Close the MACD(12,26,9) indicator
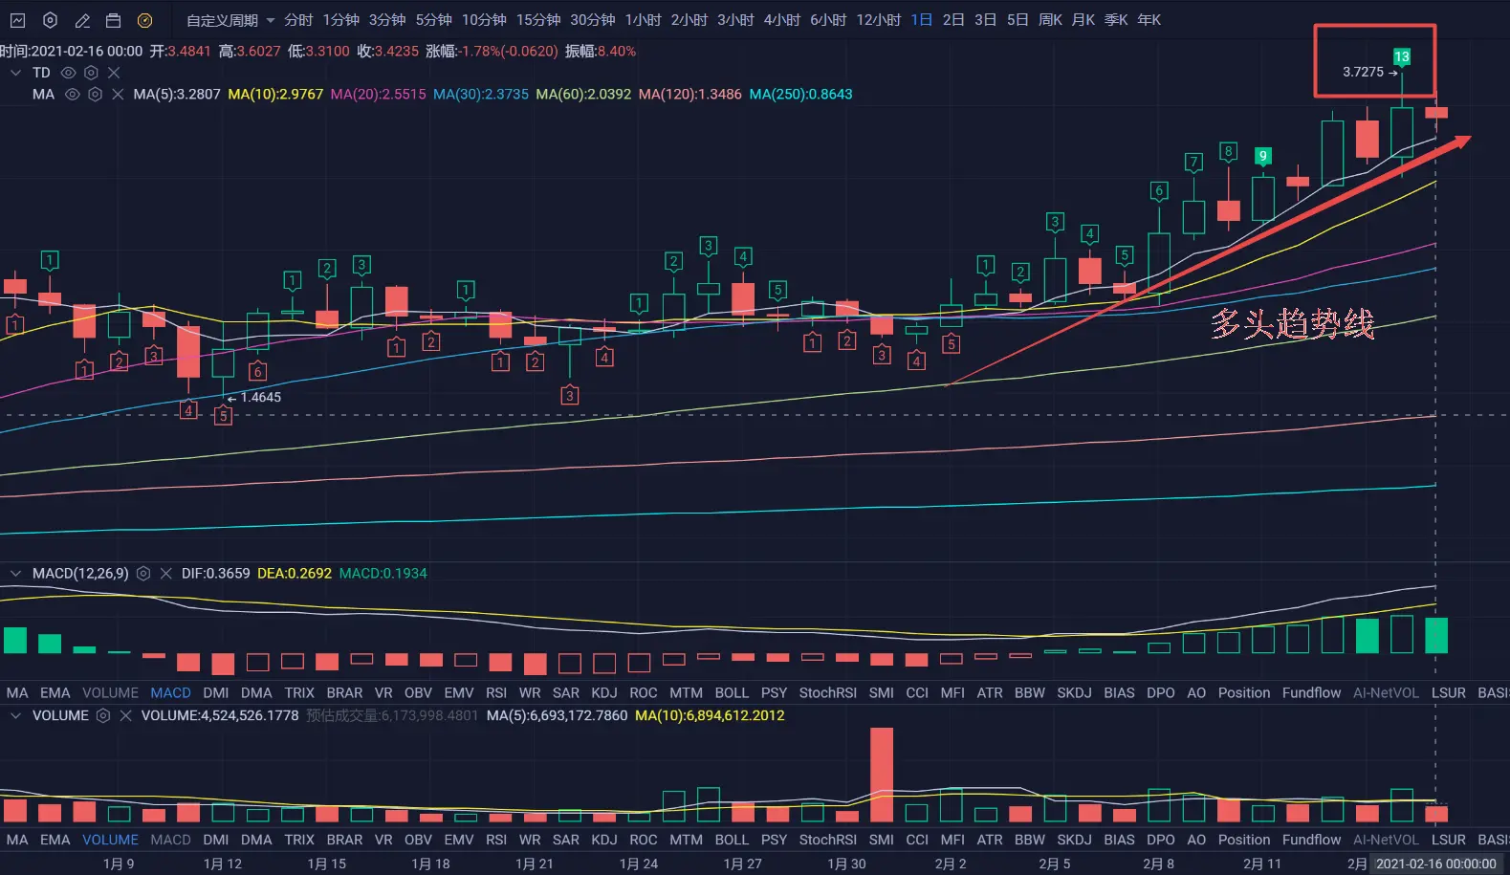 point(165,574)
